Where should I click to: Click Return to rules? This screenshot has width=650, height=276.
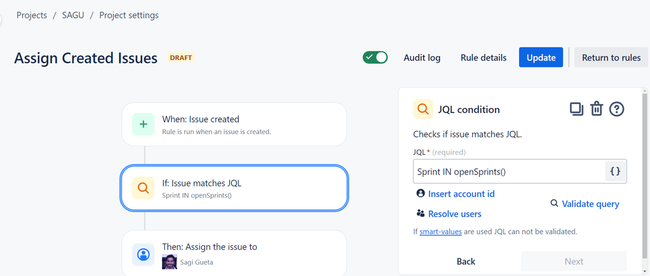pyautogui.click(x=611, y=57)
